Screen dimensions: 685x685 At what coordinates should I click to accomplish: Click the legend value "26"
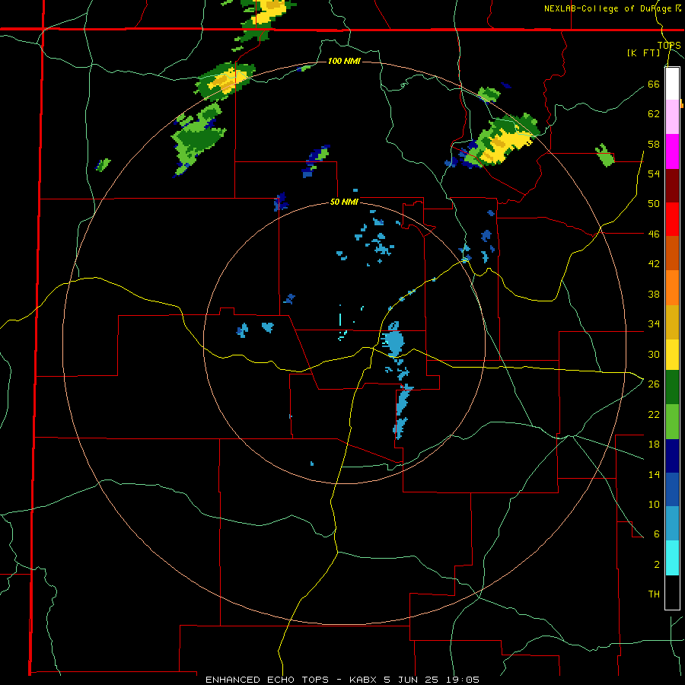654,384
